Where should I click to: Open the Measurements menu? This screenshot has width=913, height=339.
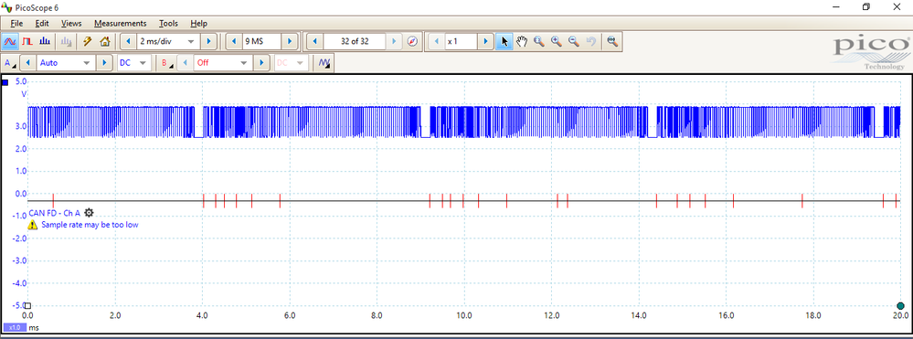click(x=120, y=23)
